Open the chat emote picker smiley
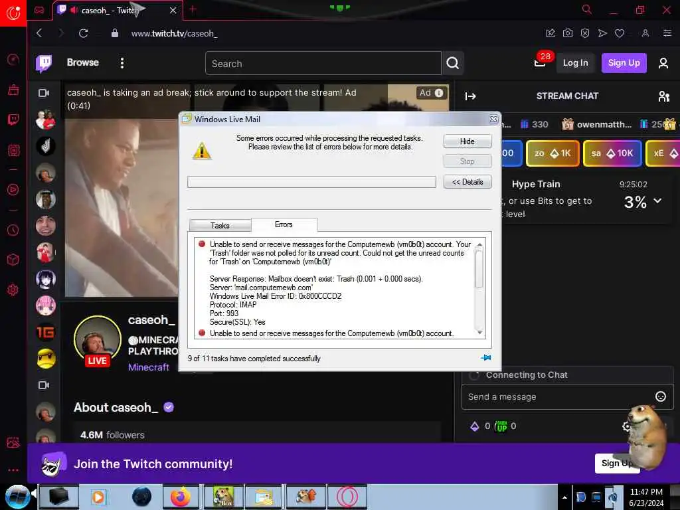680x510 pixels. pyautogui.click(x=661, y=396)
